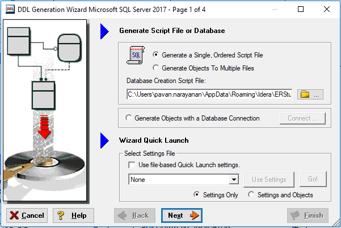Click the Database Creation Script File label
Screen dimensions: 341x228
tap(166, 81)
